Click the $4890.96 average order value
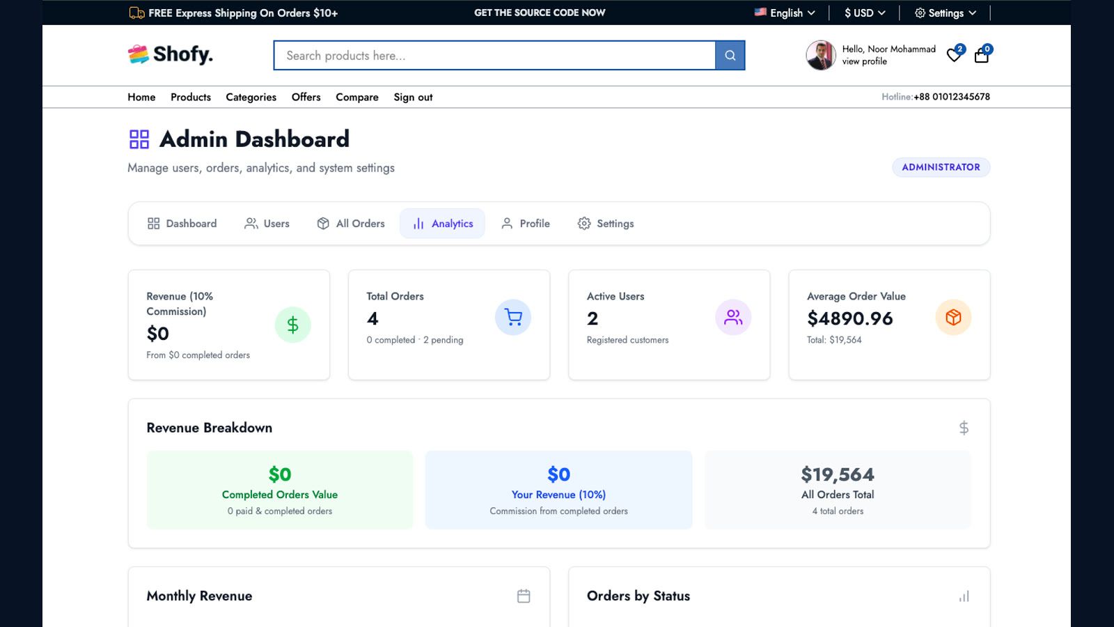1114x627 pixels. tap(849, 318)
